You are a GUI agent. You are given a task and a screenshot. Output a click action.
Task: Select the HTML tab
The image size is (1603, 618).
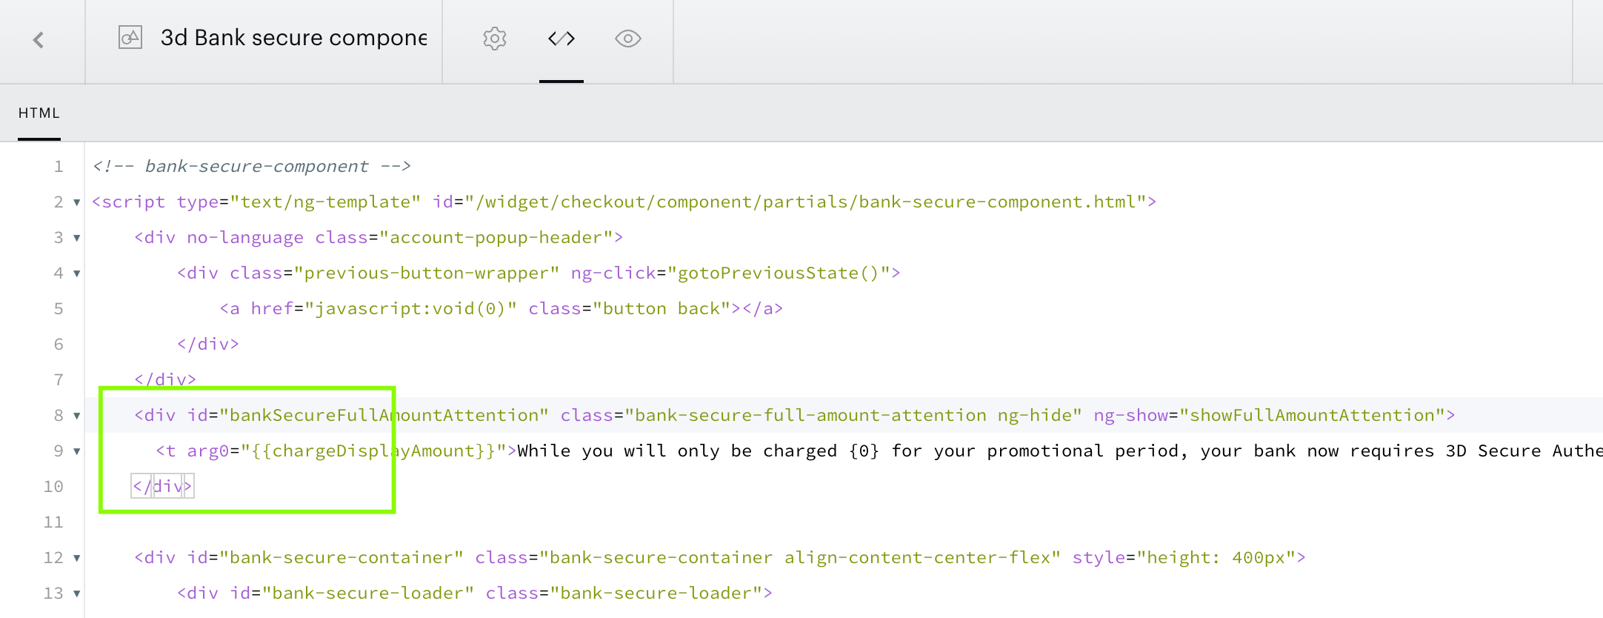click(x=39, y=113)
